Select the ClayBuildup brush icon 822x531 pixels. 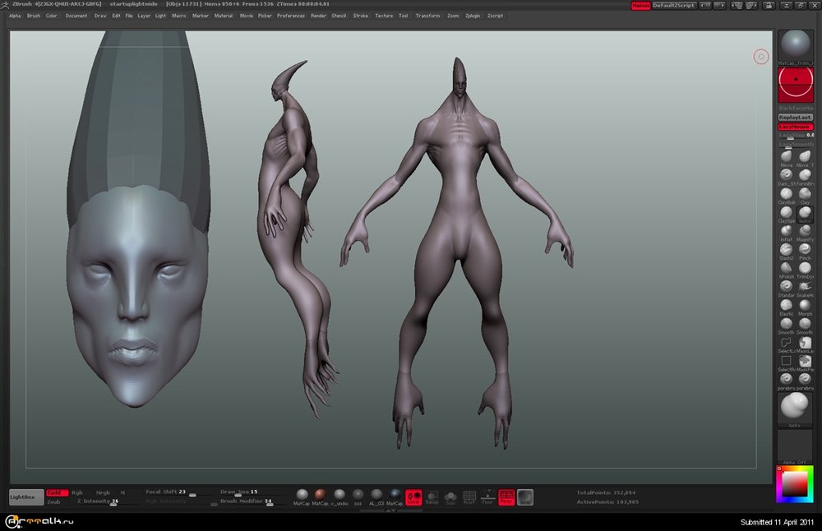click(x=786, y=193)
